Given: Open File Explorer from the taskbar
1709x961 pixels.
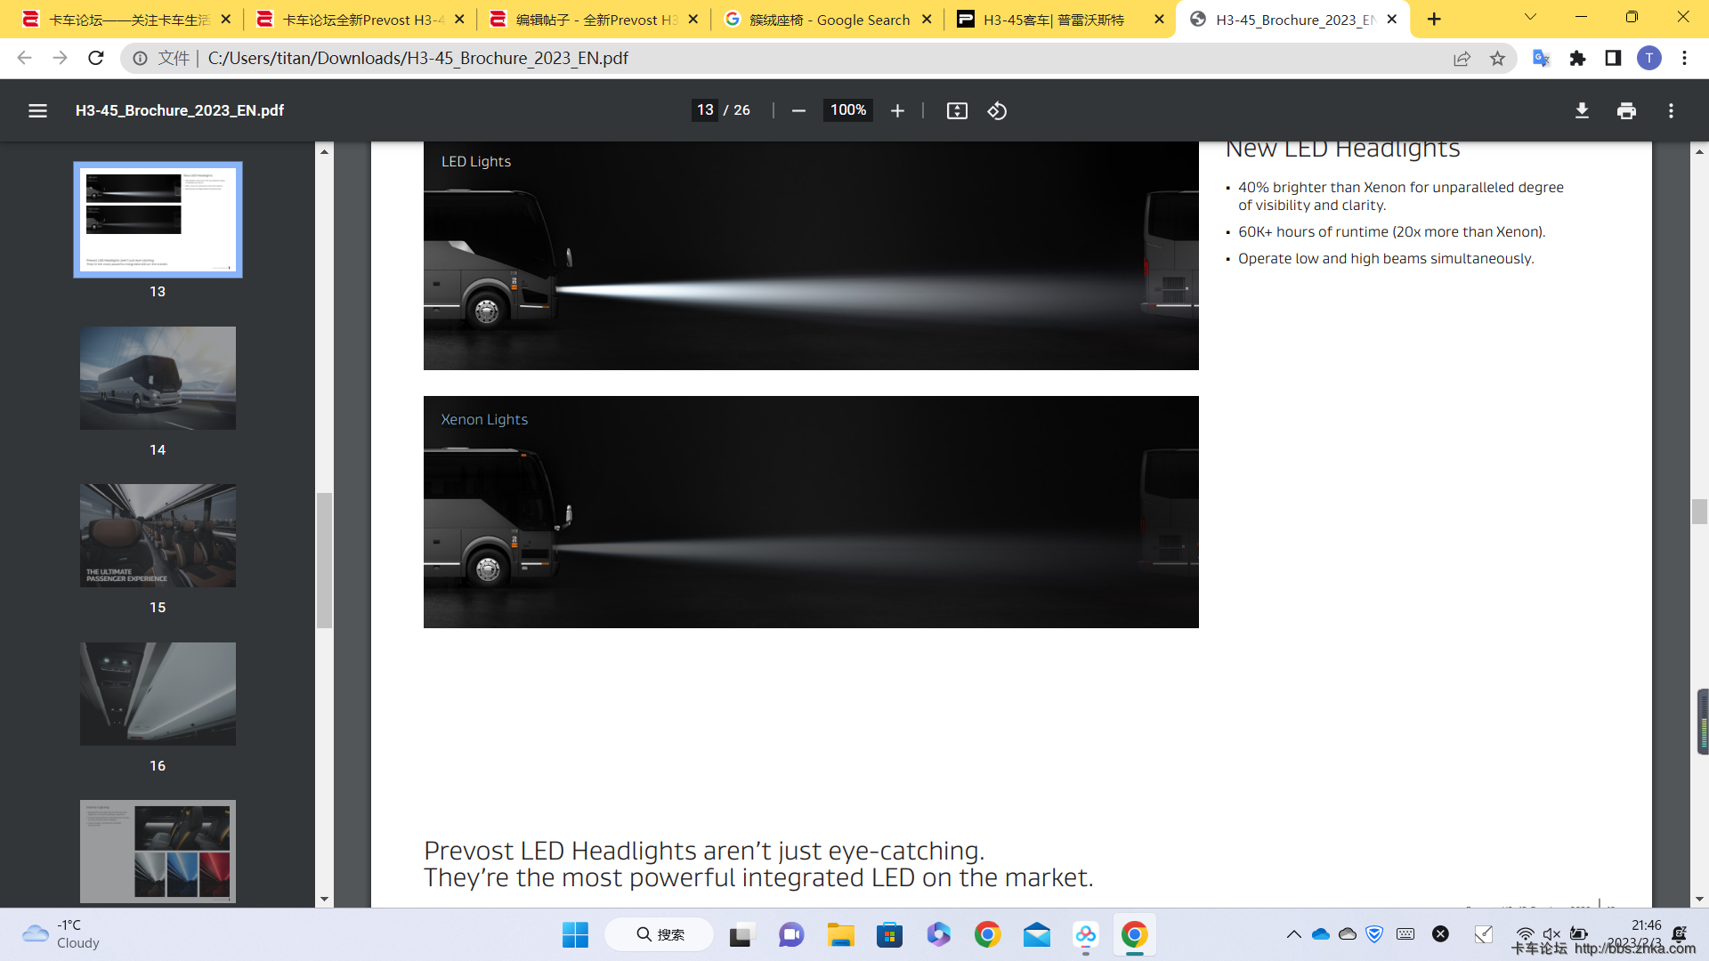Looking at the screenshot, I should 840,934.
